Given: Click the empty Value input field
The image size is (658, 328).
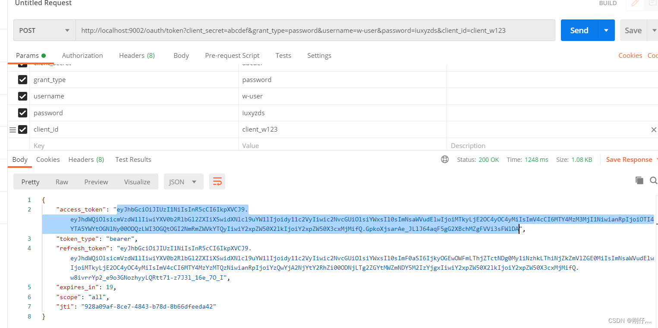Looking at the screenshot, I should [x=342, y=146].
